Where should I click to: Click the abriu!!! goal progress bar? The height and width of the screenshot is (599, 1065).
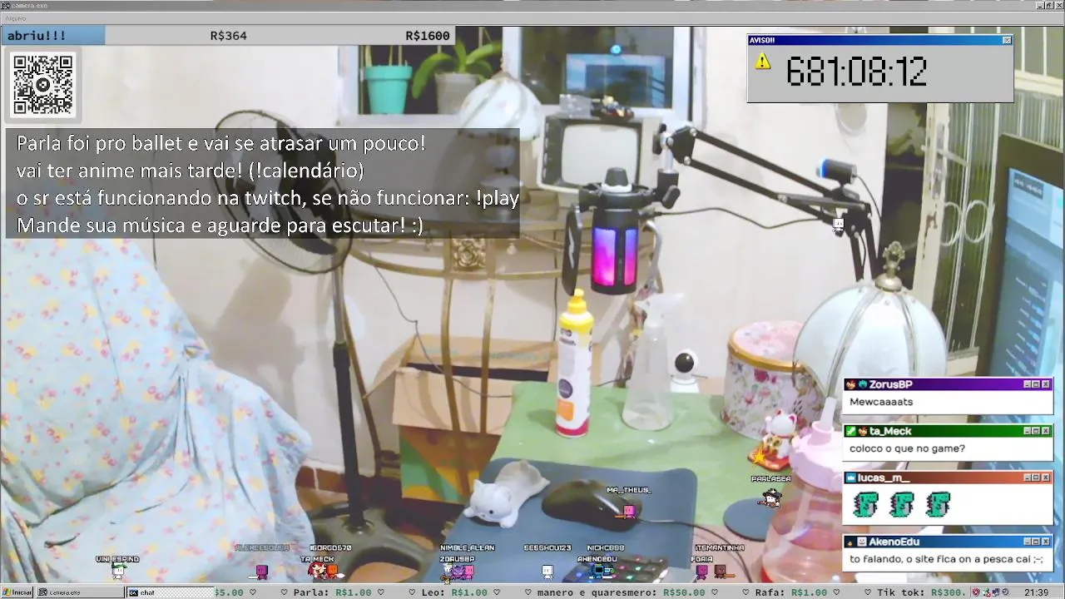click(x=228, y=36)
